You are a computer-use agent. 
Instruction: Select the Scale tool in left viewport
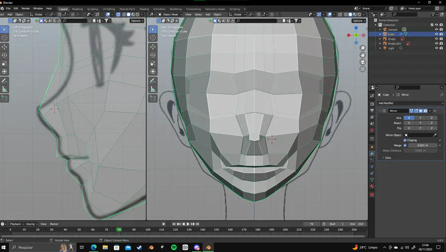[x=4, y=63]
